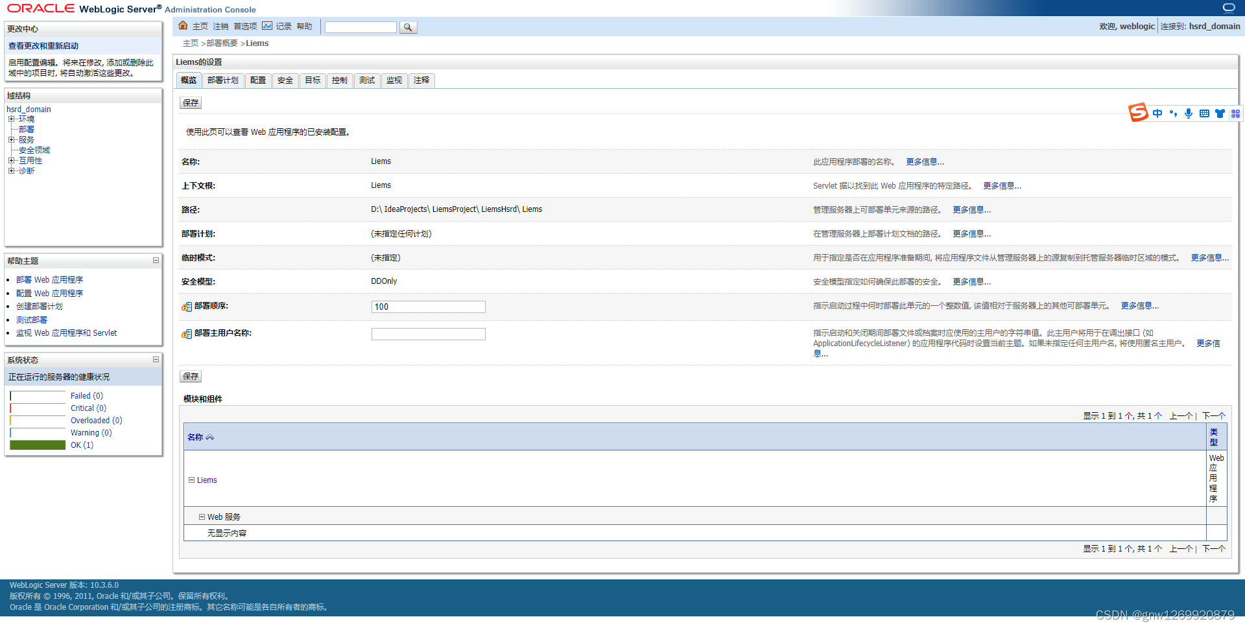Open the 安全 tab
The width and height of the screenshot is (1245, 628).
tap(285, 80)
